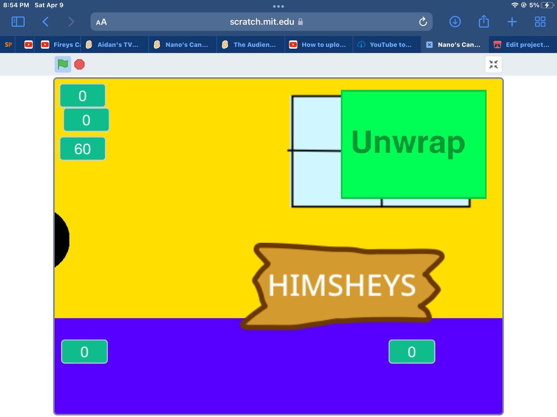Click the green flag to start the project
Image resolution: width=557 pixels, height=417 pixels.
(63, 64)
